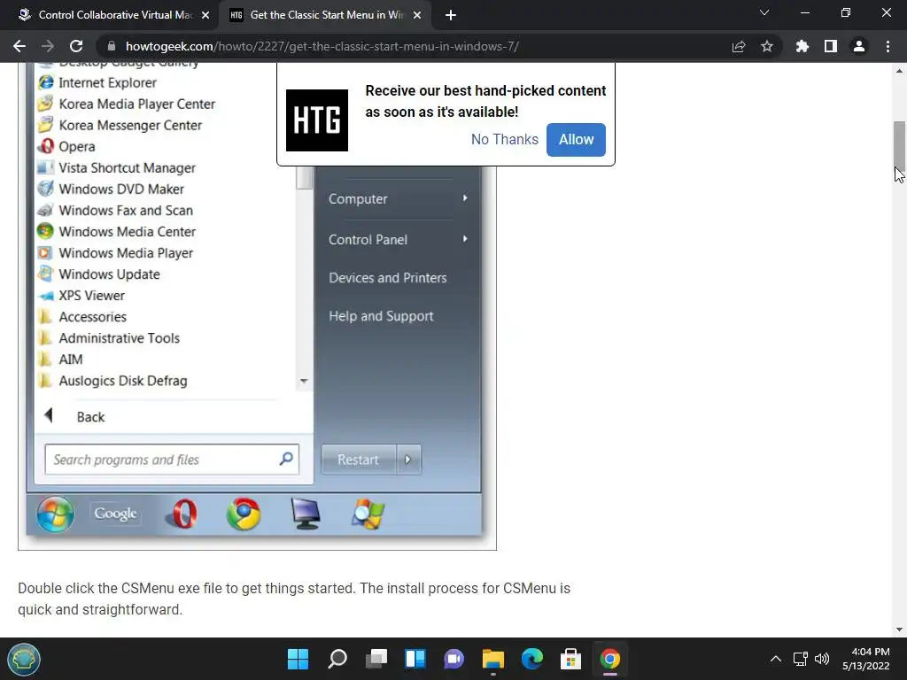Open the Windows 11 Start button
907x680 pixels.
pos(298,659)
